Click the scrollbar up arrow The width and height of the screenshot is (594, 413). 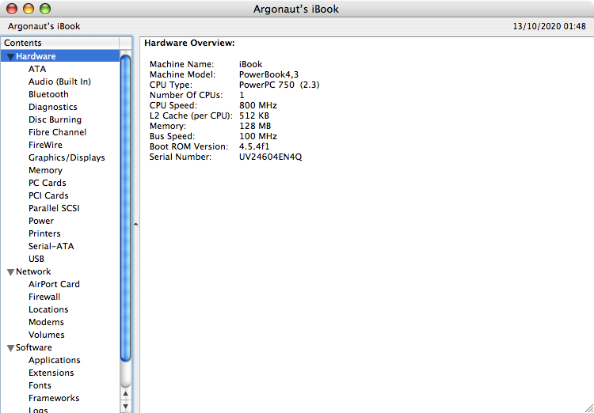[125, 394]
